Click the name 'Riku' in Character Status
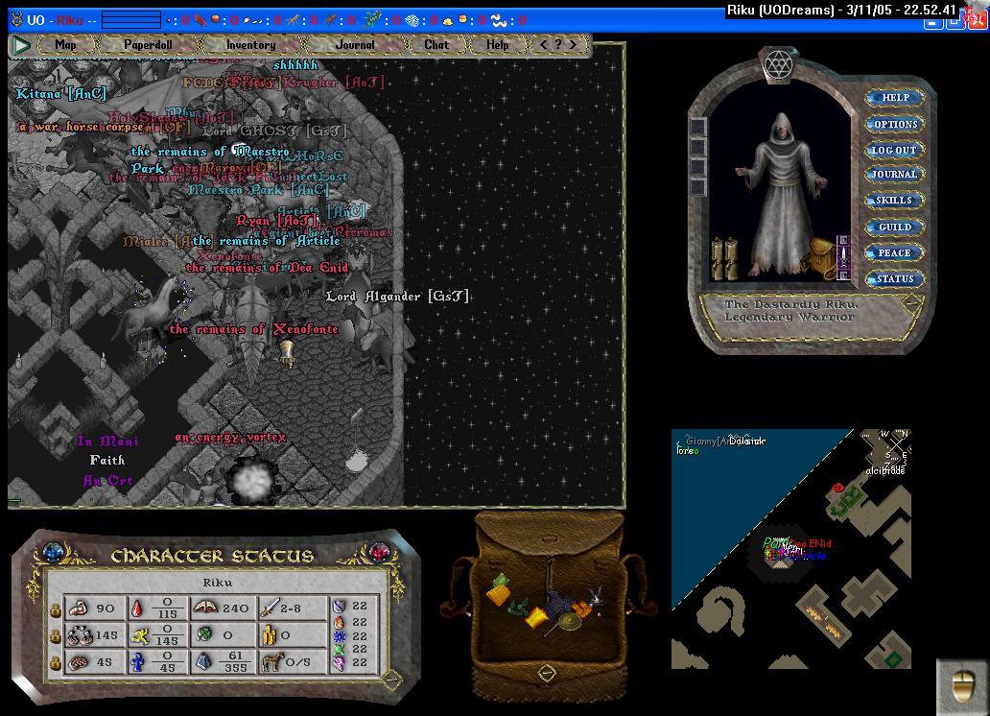This screenshot has width=990, height=716. tap(217, 582)
